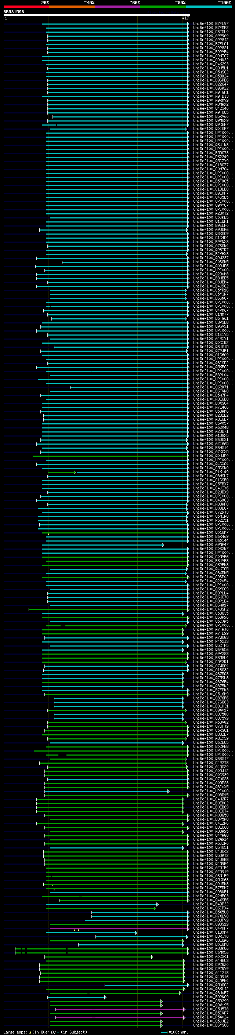Click the red ~20% identity legend segment

[26, 7]
